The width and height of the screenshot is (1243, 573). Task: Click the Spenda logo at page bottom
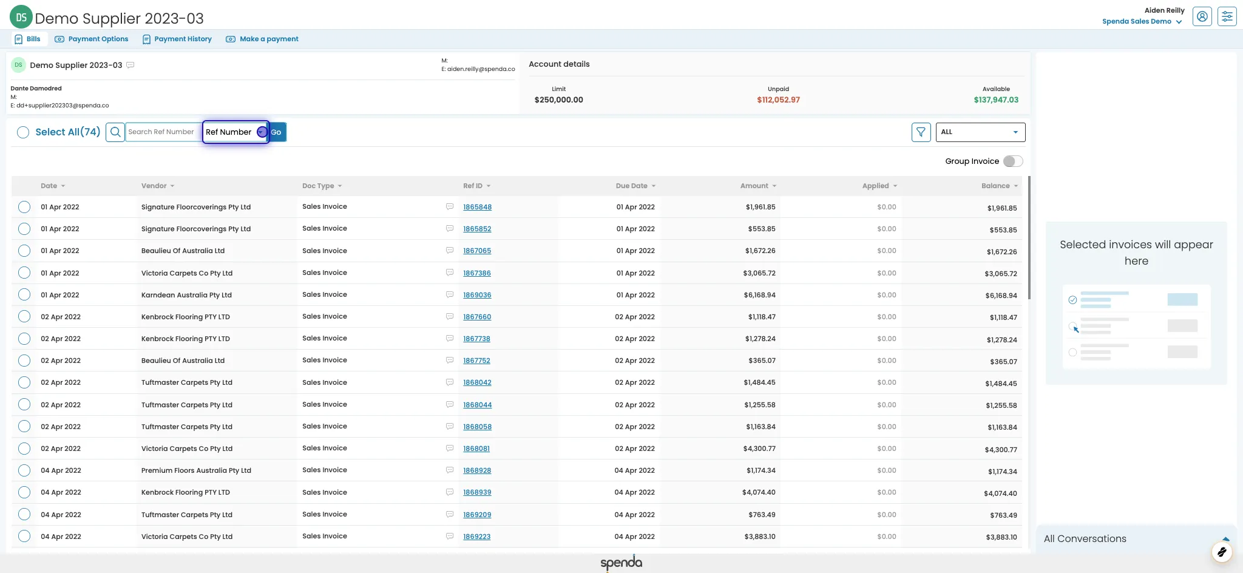pos(620,563)
